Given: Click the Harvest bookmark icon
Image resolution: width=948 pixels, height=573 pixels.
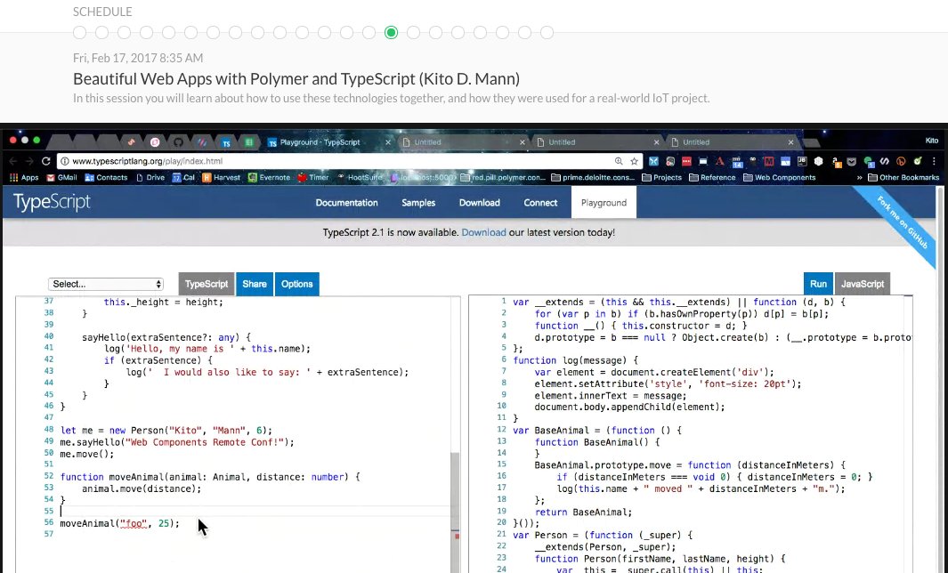Looking at the screenshot, I should [205, 177].
